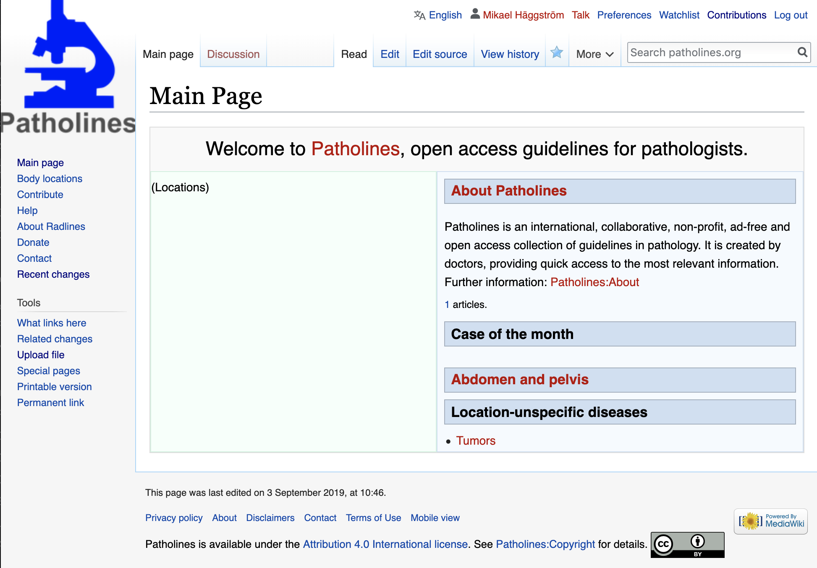The width and height of the screenshot is (817, 568).
Task: Open Special pages
Action: 49,371
